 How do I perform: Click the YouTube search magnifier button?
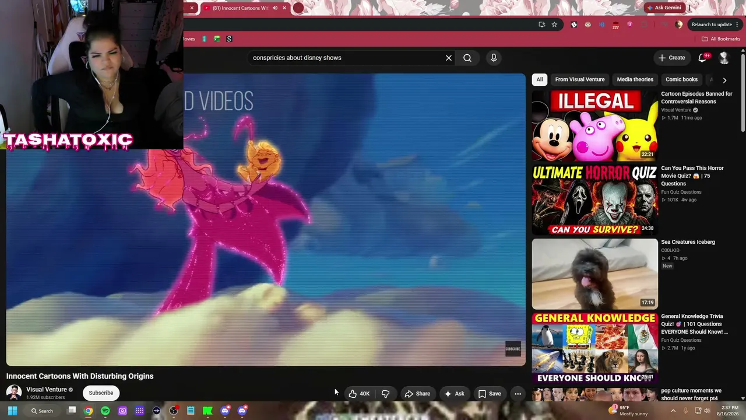tap(467, 58)
